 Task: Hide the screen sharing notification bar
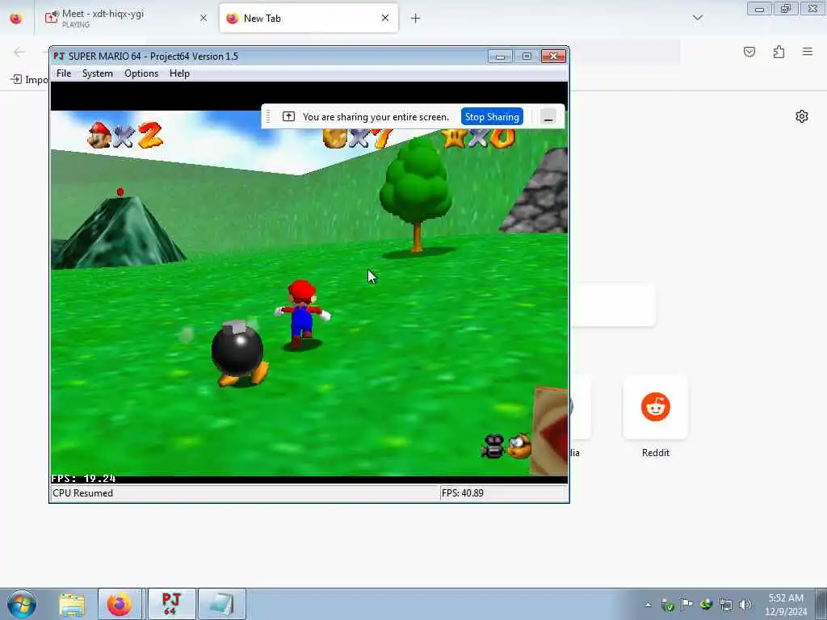click(548, 117)
